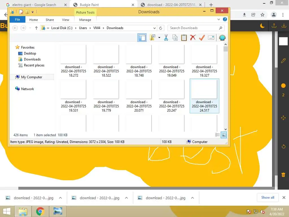Select Desktop in the navigation pane
289x217 pixels.
point(30,53)
